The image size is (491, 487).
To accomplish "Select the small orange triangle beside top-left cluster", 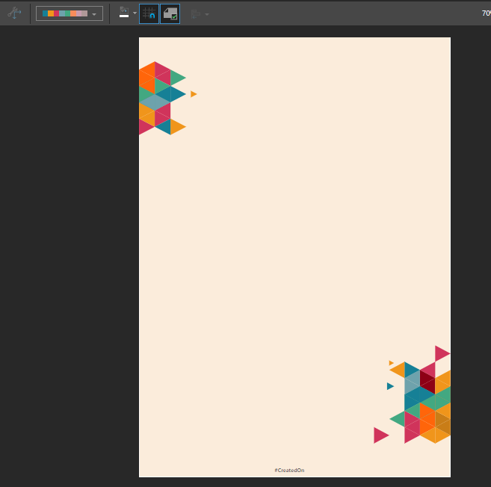I will point(193,94).
